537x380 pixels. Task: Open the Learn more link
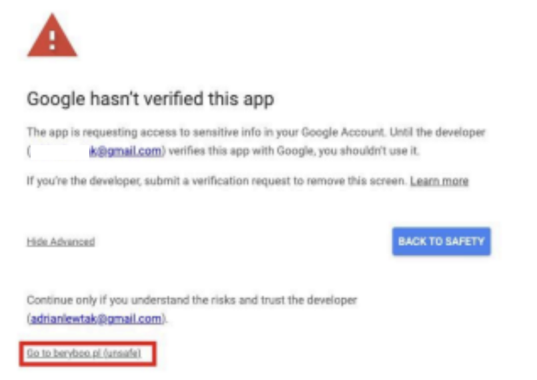pos(439,181)
